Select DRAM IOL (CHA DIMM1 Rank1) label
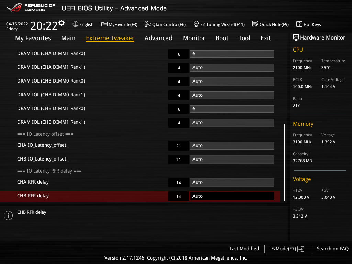The height and width of the screenshot is (264, 352). pyautogui.click(x=51, y=67)
